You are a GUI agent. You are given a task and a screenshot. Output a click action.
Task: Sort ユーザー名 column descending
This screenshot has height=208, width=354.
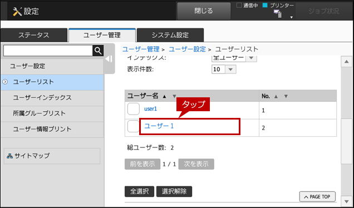[174, 96]
